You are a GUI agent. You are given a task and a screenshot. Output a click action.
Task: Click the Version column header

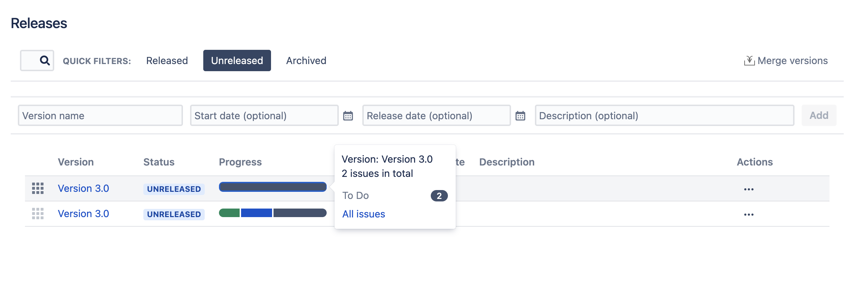click(76, 162)
